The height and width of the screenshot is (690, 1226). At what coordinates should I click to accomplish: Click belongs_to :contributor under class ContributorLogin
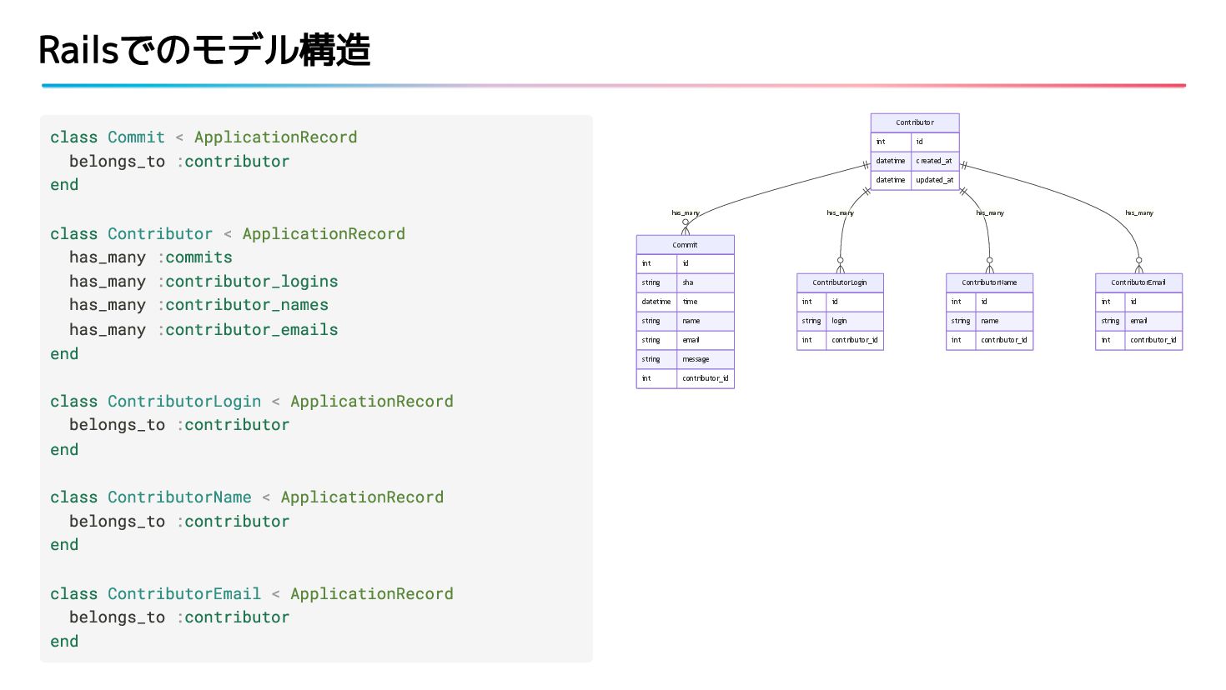point(179,425)
